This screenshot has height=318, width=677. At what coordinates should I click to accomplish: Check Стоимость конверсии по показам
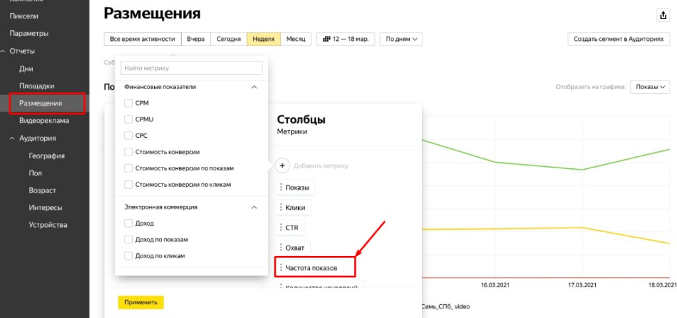[128, 168]
